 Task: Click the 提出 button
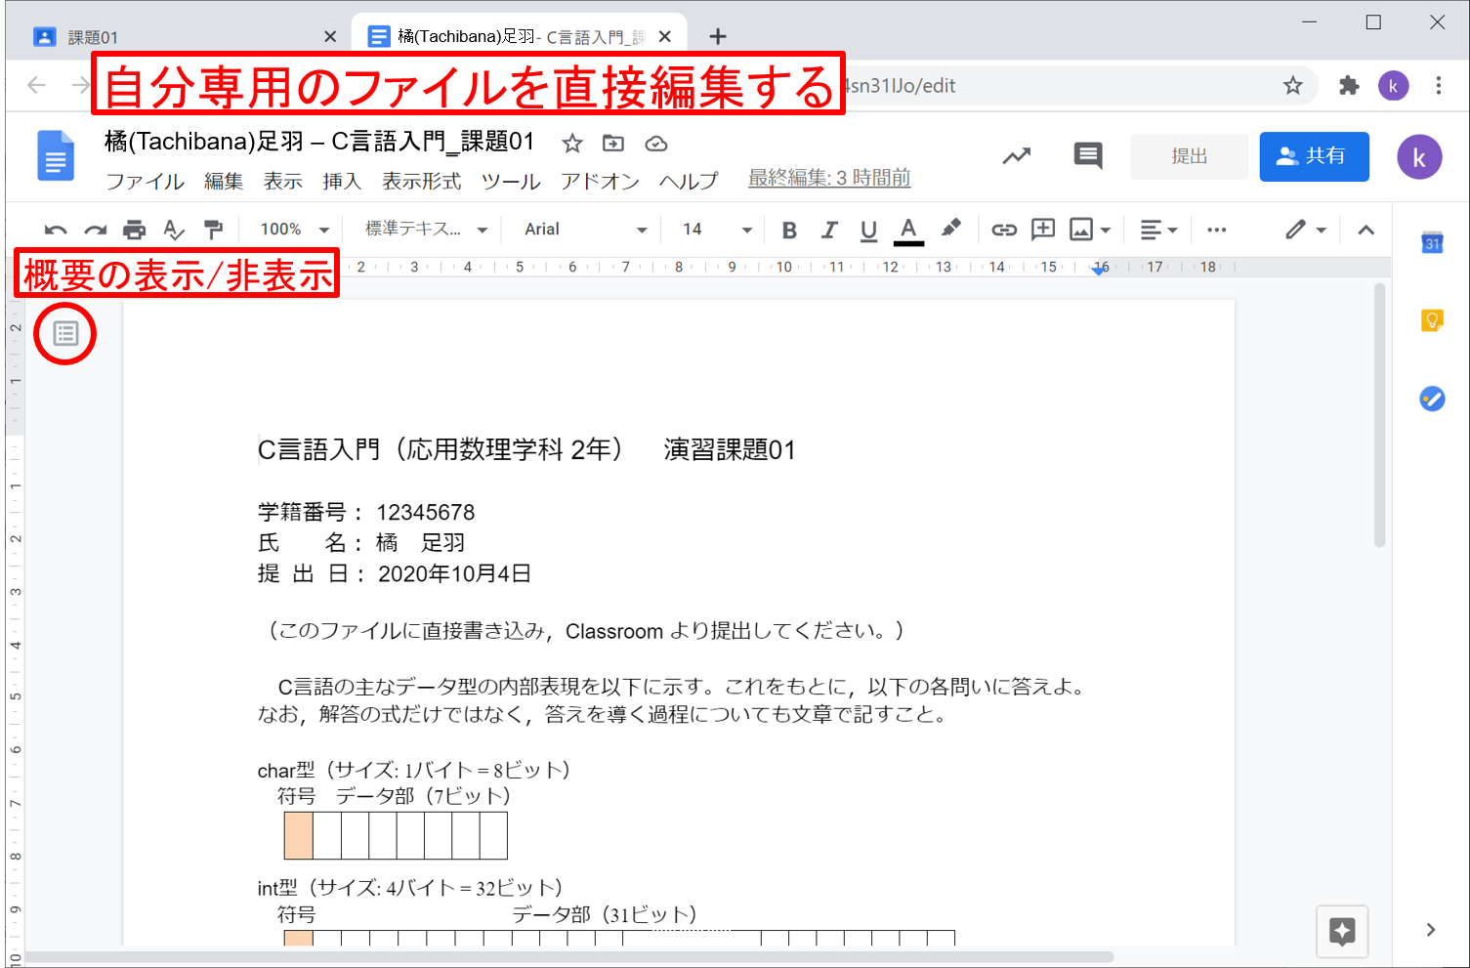[1189, 156]
